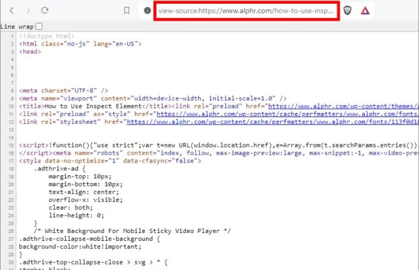Click the <head> tag on line 3
This screenshot has width=419, height=270.
[30, 52]
